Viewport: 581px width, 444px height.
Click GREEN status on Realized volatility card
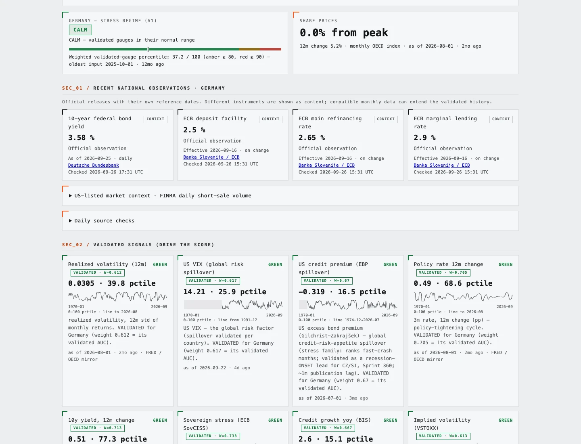160,265
